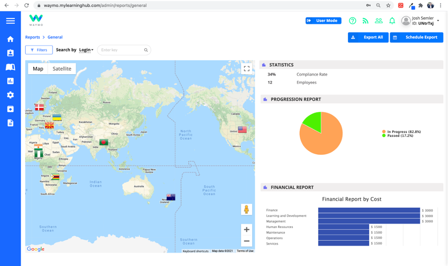Open browser extensions puzzle icon

[x=421, y=5]
